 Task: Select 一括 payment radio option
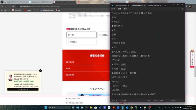coord(81,35)
